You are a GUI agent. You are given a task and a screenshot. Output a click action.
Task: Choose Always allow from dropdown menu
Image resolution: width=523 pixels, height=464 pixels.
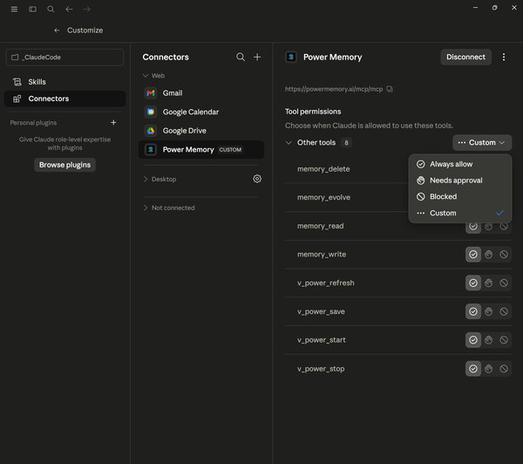(460, 164)
